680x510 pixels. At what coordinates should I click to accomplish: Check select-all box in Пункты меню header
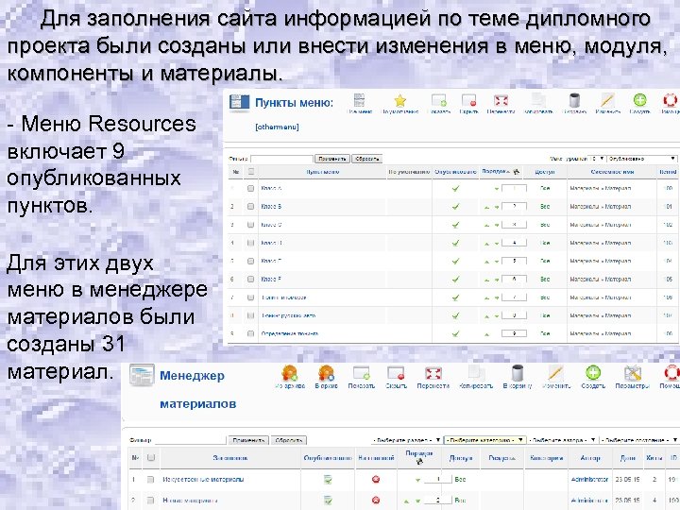(x=250, y=172)
